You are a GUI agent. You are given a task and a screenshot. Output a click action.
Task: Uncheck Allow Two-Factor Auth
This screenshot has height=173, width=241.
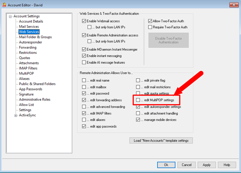[x=151, y=21]
